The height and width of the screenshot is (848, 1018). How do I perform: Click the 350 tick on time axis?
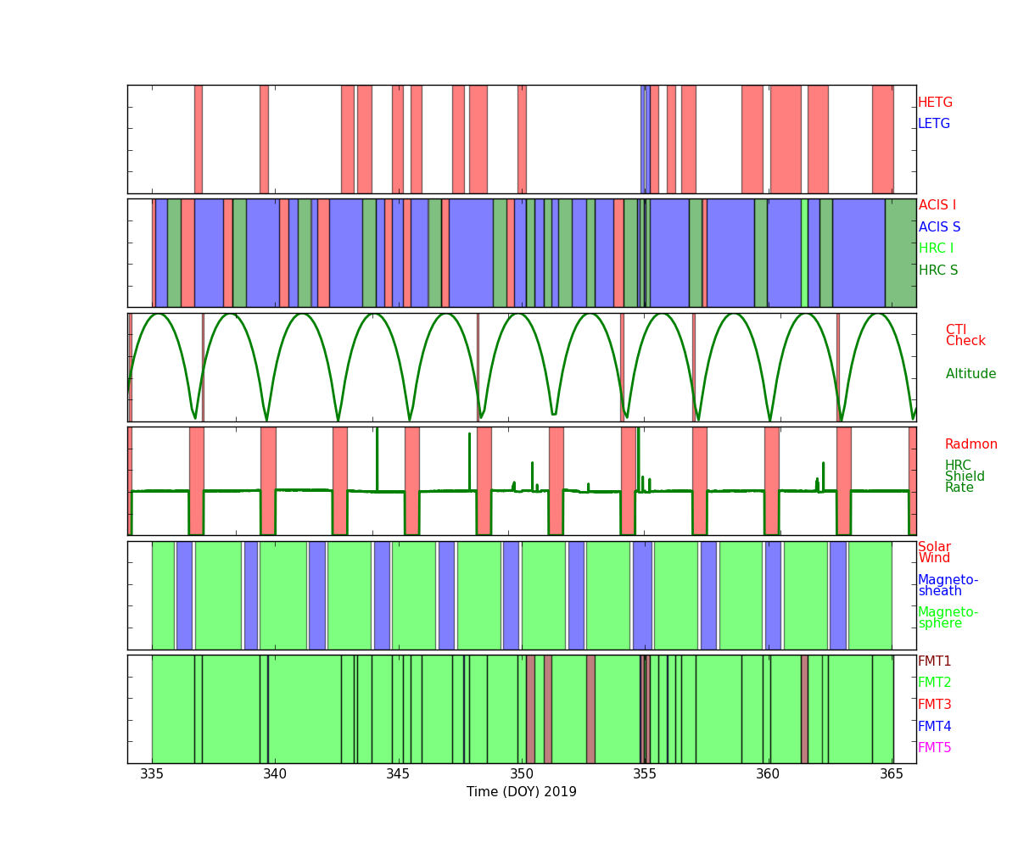522,774
